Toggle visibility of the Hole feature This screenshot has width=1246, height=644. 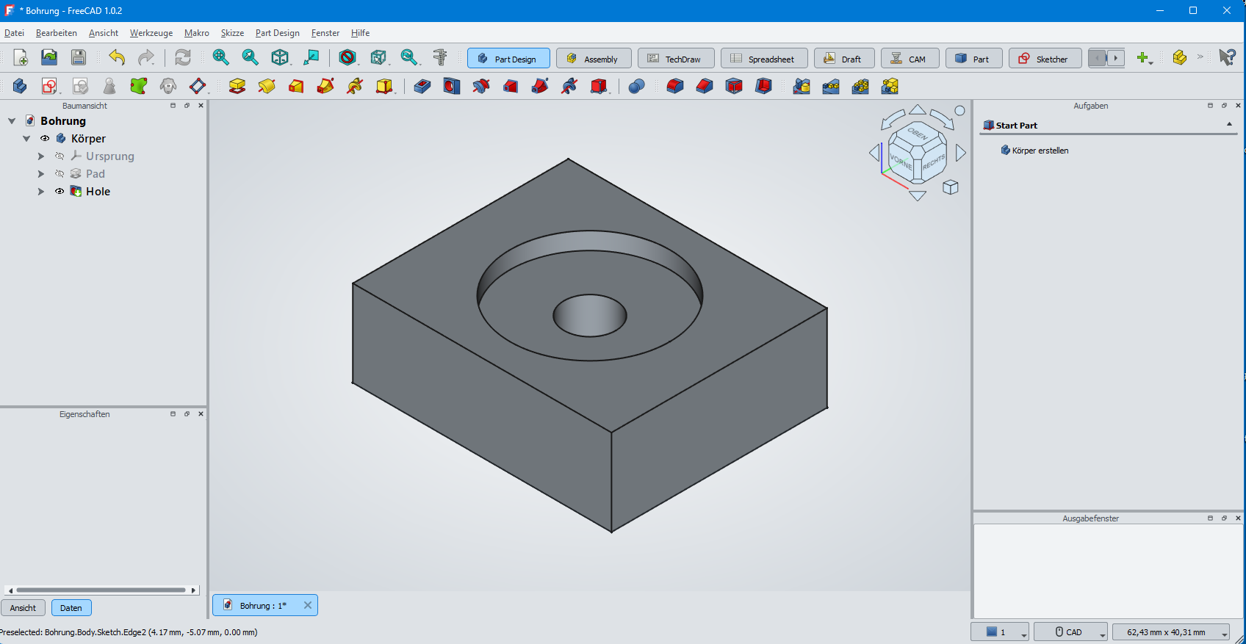60,191
